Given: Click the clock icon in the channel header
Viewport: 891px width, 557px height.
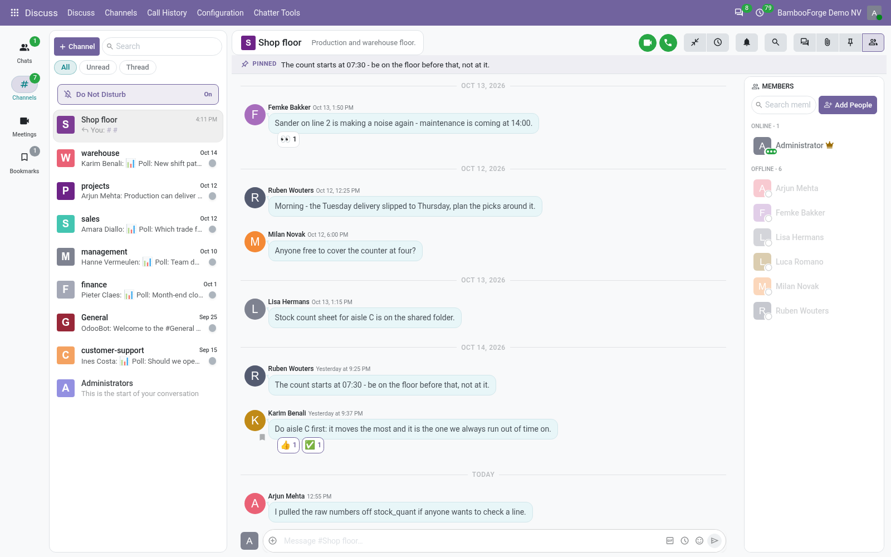Looking at the screenshot, I should [718, 42].
